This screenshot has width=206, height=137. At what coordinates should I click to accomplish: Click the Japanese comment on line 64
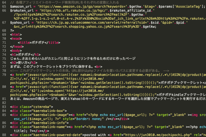(x=64, y=2)
